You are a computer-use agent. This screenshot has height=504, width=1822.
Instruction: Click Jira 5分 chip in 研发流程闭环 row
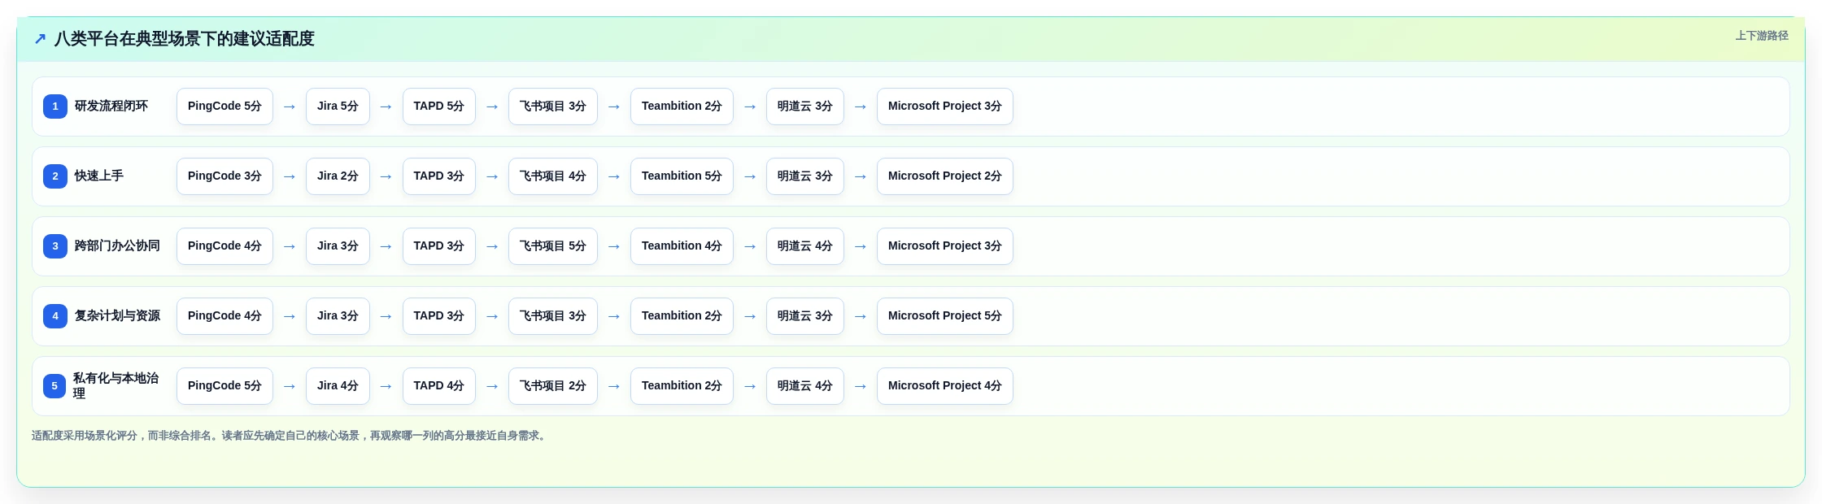[x=338, y=106]
